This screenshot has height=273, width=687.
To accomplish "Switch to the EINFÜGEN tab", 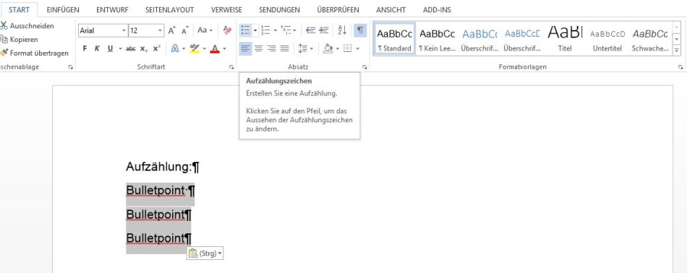I will (x=63, y=9).
